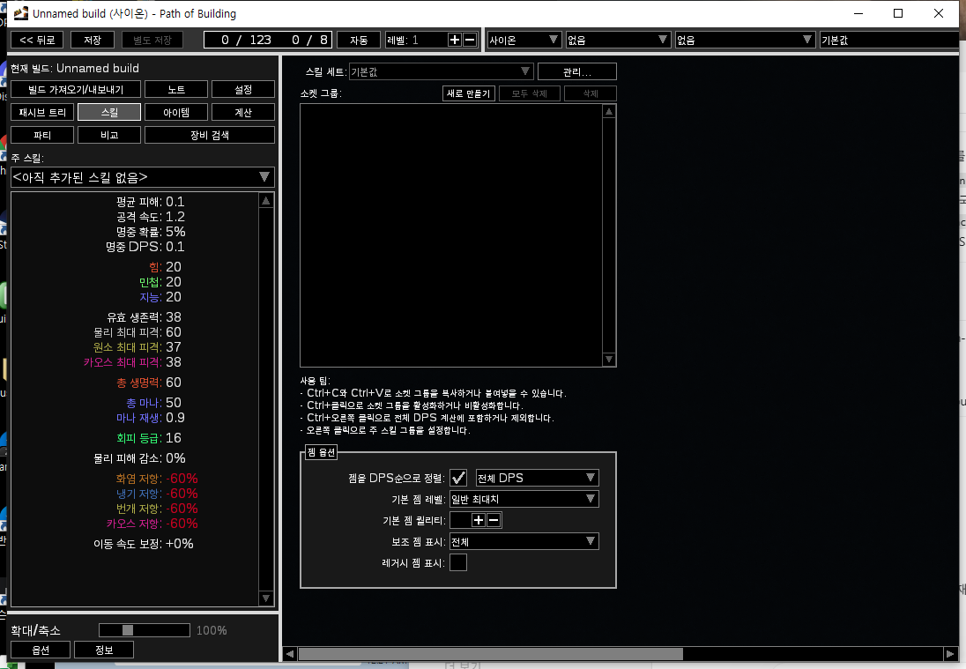Switch to the 스킬 tab
The height and width of the screenshot is (669, 966).
(x=109, y=112)
